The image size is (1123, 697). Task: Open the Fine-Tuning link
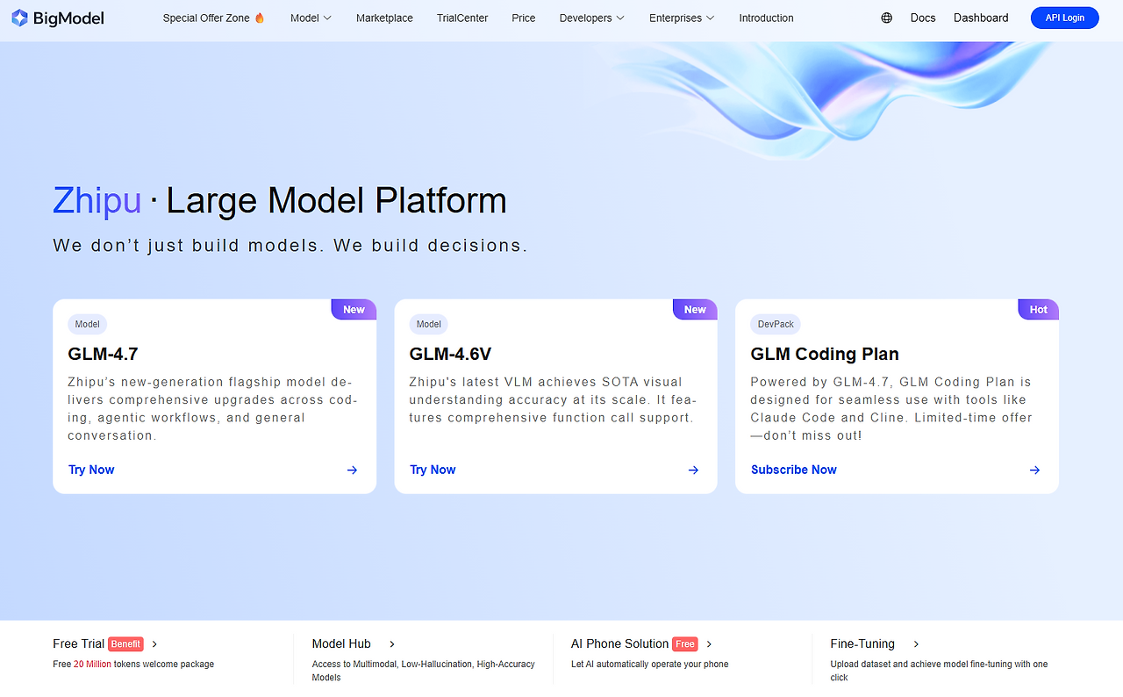[x=862, y=644]
